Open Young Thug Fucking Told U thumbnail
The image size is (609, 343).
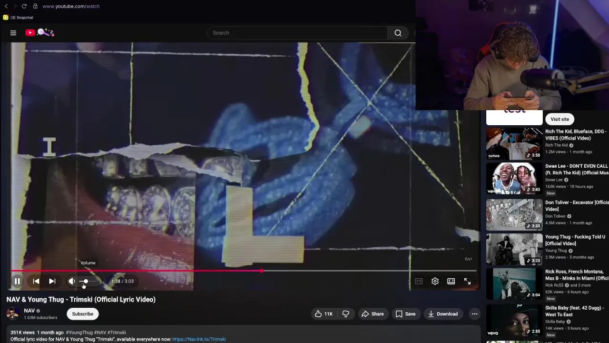tap(514, 249)
